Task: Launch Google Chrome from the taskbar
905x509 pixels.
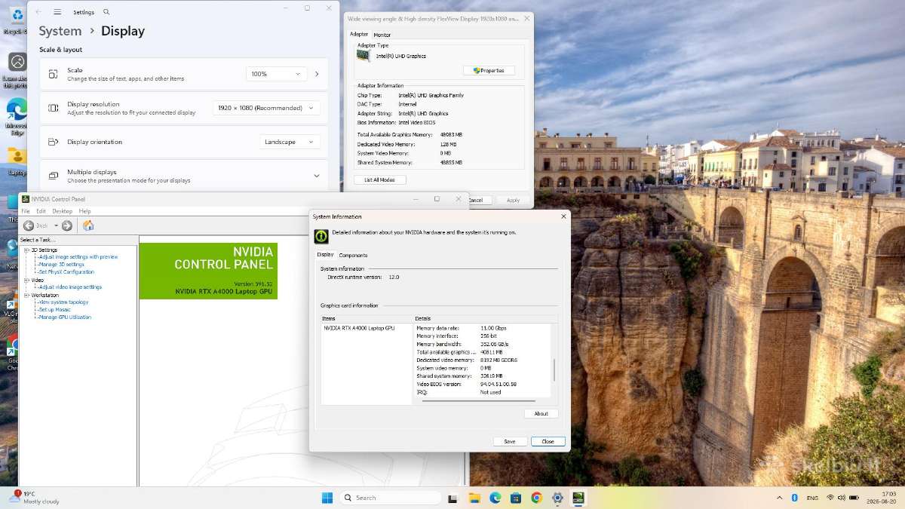Action: click(x=536, y=498)
